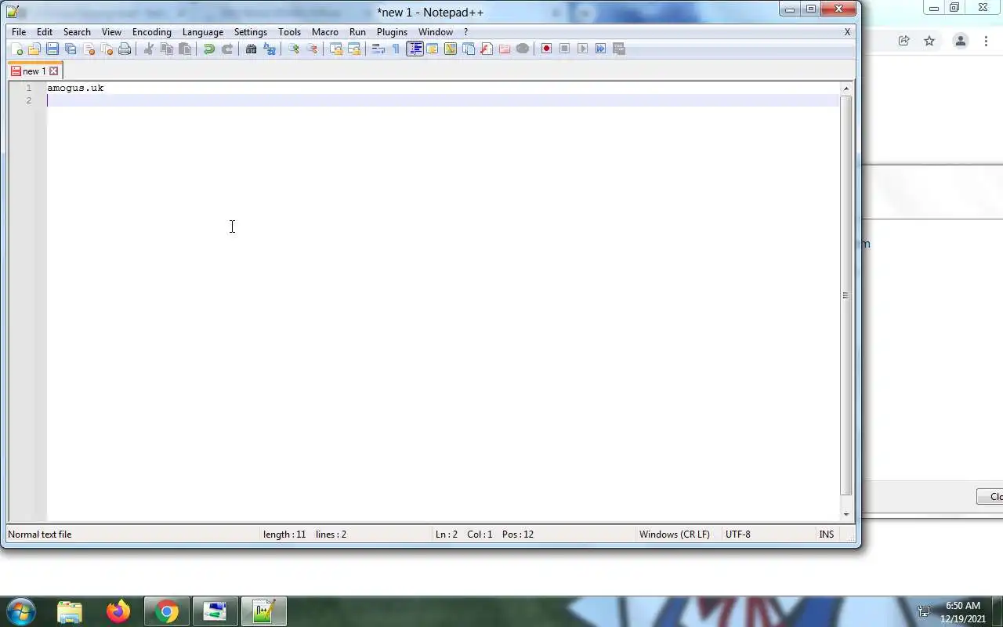Open Windows Explorer from the taskbar

click(x=70, y=611)
